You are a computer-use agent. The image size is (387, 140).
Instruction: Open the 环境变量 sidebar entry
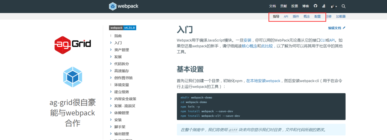(x=122, y=85)
